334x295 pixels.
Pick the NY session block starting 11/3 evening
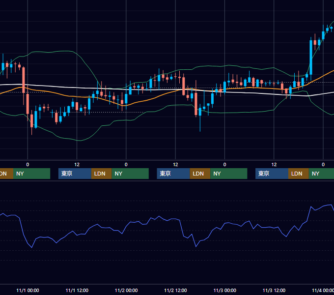tap(321, 174)
